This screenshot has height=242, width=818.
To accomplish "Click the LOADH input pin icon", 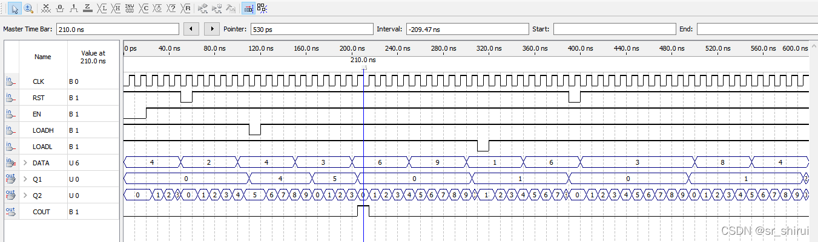I will coord(10,130).
